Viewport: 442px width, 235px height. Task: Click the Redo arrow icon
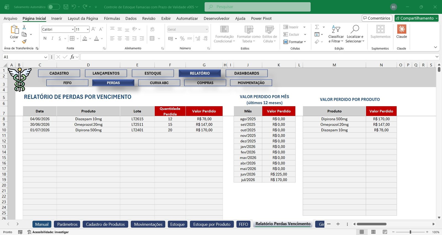point(85,7)
